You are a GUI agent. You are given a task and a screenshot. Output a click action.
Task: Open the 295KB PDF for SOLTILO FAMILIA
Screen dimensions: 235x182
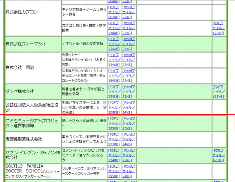114,171
